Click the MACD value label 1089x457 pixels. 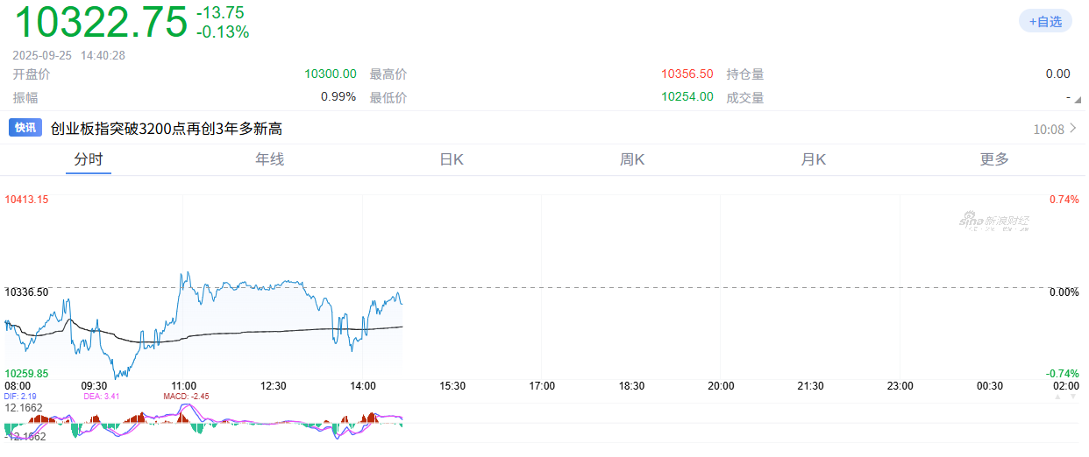pyautogui.click(x=186, y=397)
